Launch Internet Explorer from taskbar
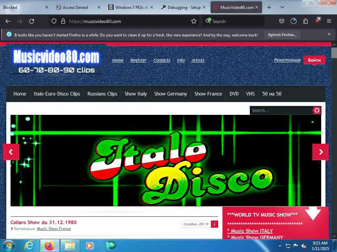Viewport: 337px width, 252px height. [x=29, y=245]
